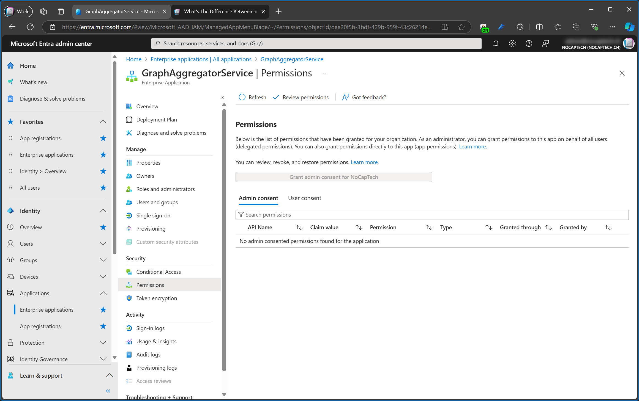The height and width of the screenshot is (401, 639).
Task: Click GraphAggregatorService breadcrumb link
Action: click(292, 59)
